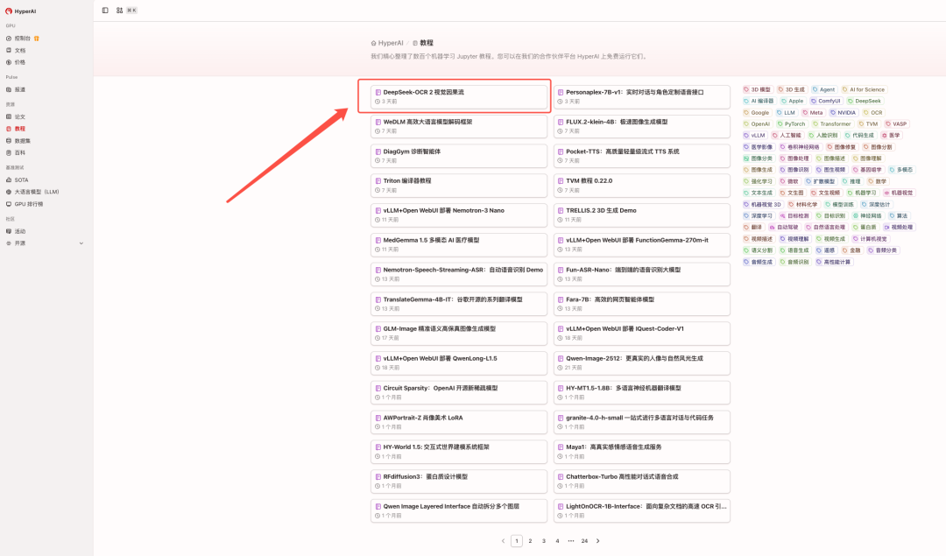
Task: Toggle the sidebar panel icon
Action: (105, 11)
